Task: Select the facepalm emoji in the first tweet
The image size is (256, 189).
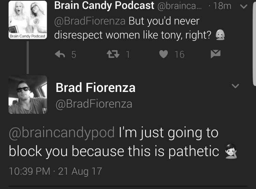Action: point(220,35)
